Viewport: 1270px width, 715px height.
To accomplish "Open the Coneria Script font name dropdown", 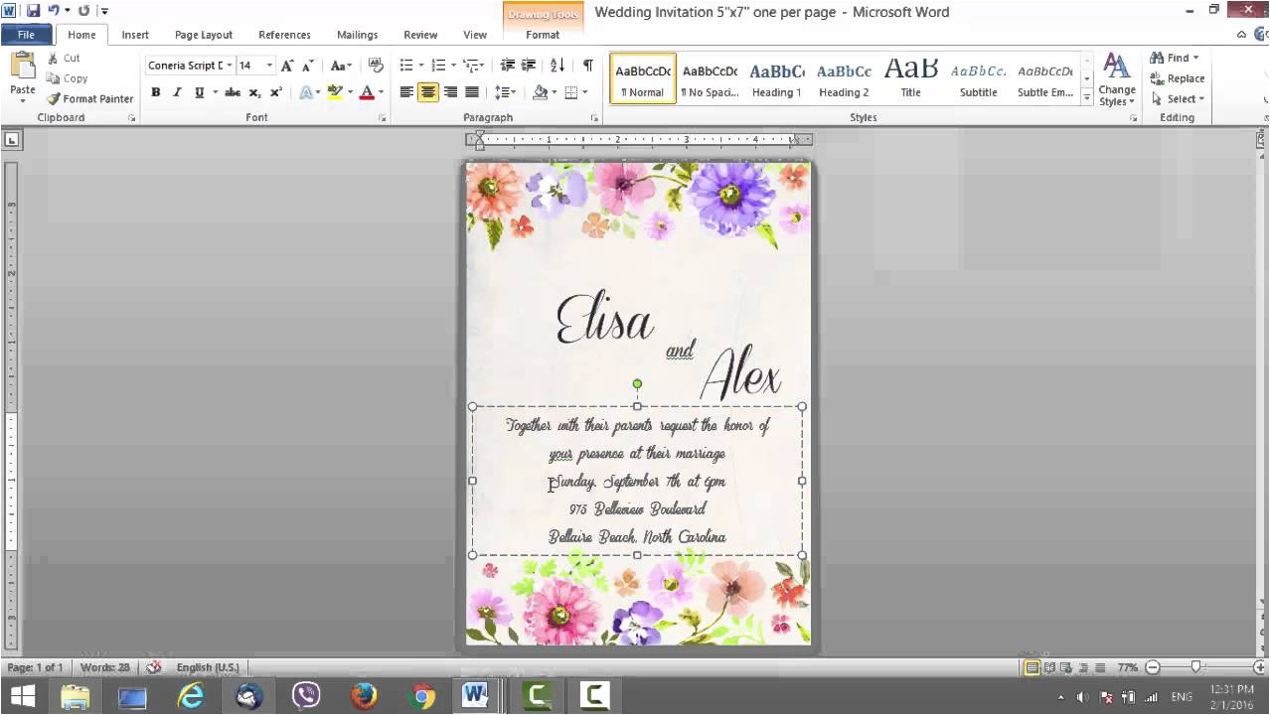I will [x=230, y=66].
